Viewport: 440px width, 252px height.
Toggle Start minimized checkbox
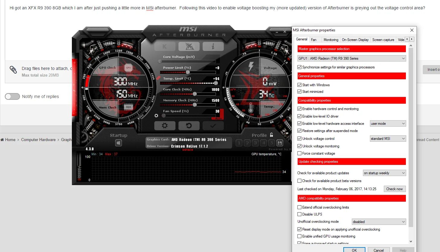point(299,92)
